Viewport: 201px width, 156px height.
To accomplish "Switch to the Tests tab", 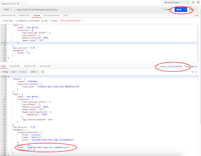I will [66, 15].
